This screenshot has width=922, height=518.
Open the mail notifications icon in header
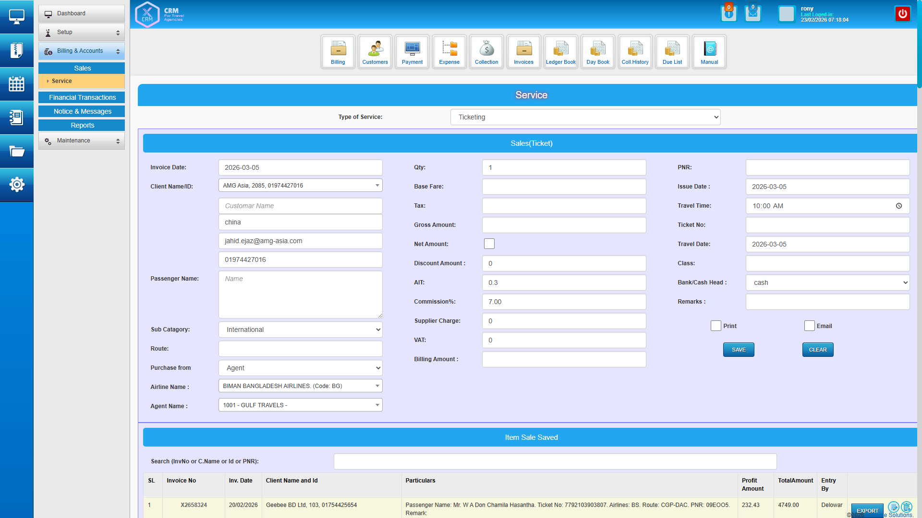pos(752,14)
